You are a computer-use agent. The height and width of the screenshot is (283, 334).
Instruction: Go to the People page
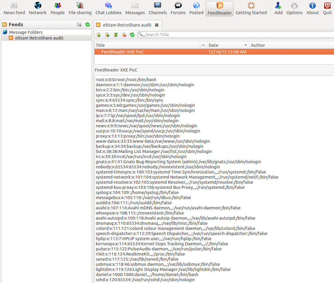click(57, 8)
